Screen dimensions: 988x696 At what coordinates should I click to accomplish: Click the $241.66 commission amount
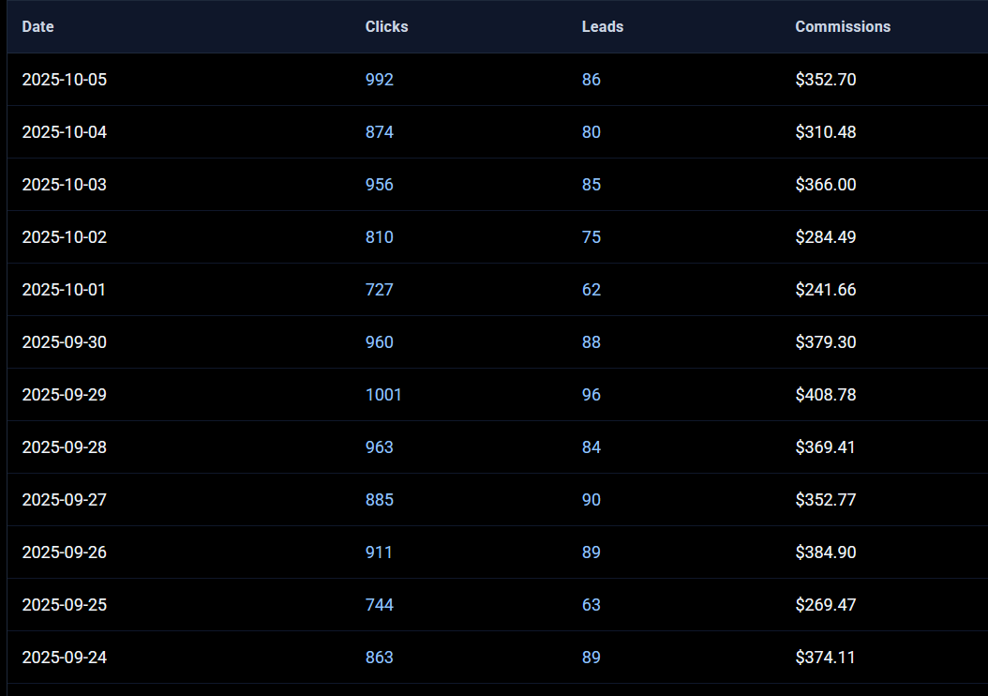click(825, 290)
